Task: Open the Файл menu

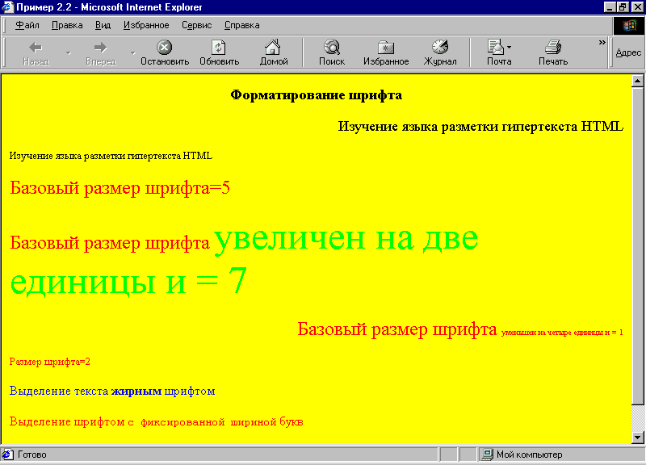Action: click(x=27, y=26)
